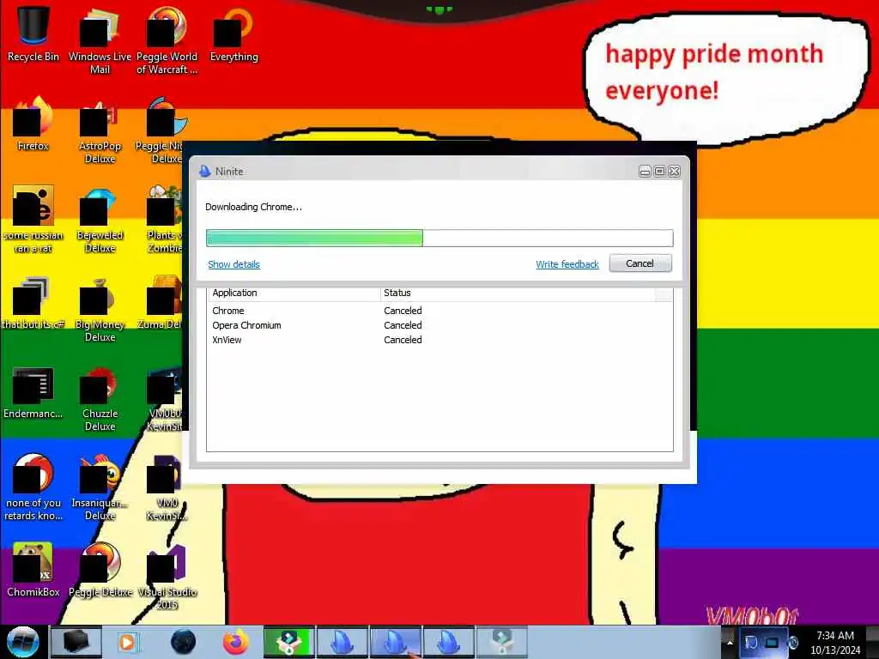Open Firefox from the taskbar

(x=236, y=642)
